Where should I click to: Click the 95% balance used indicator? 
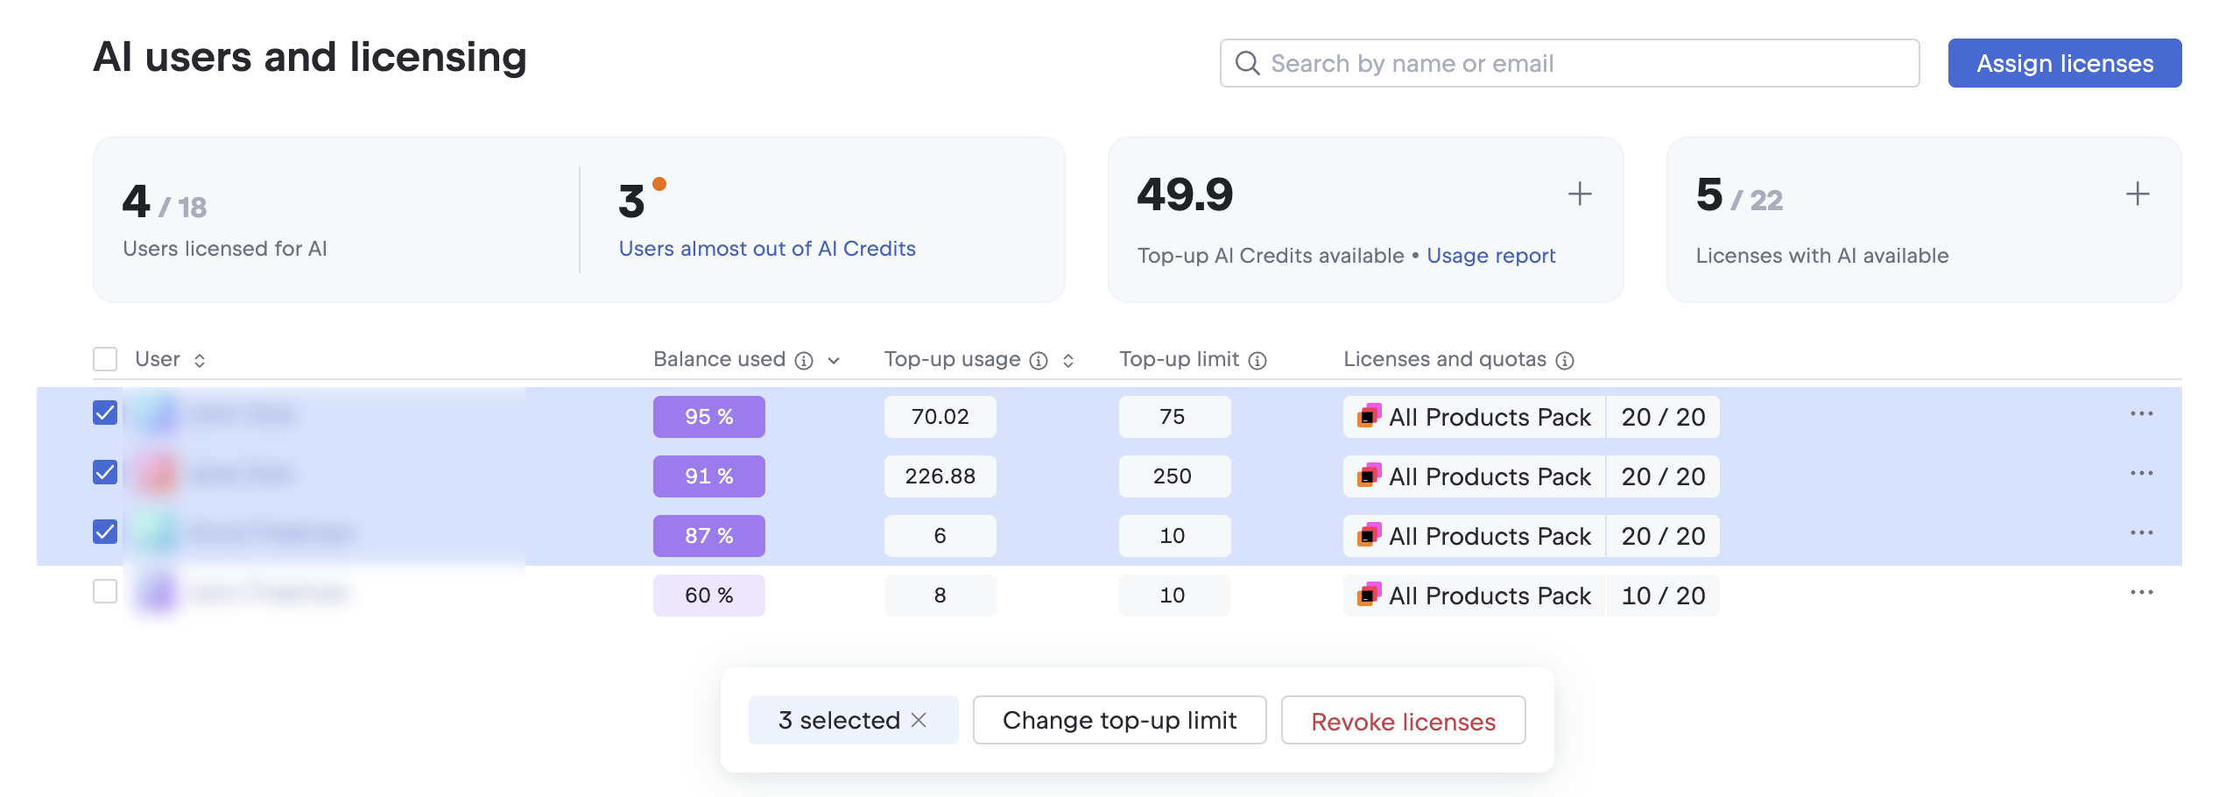[708, 417]
